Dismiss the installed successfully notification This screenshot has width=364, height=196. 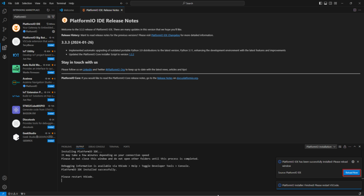[x=358, y=161]
